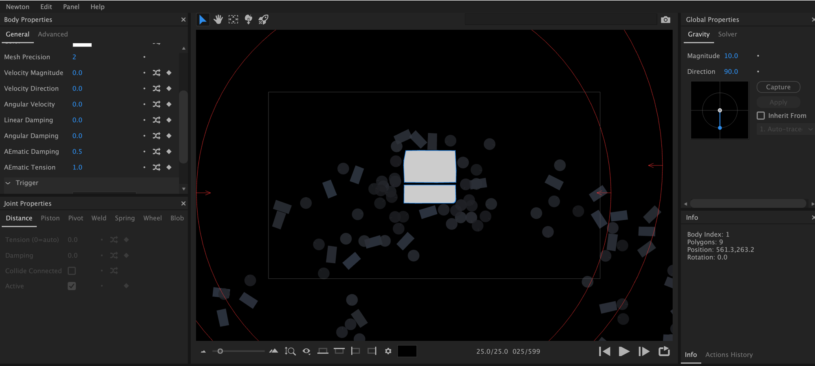Image resolution: width=815 pixels, height=366 pixels.
Task: Click the camera snapshot icon
Action: pyautogui.click(x=665, y=20)
